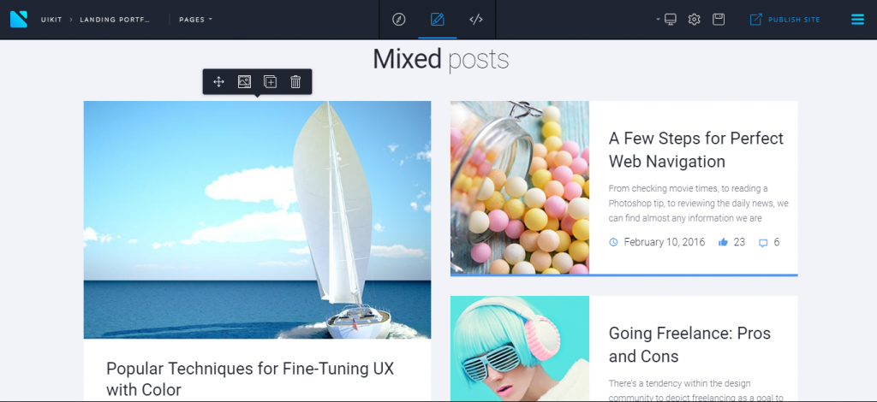Open the settings gear icon
This screenshot has width=877, height=402.
point(694,20)
